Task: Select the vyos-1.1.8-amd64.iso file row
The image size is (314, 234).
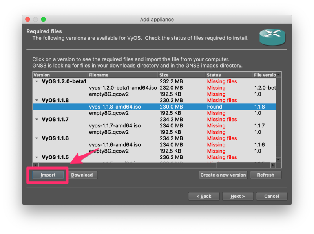Action: click(x=154, y=107)
